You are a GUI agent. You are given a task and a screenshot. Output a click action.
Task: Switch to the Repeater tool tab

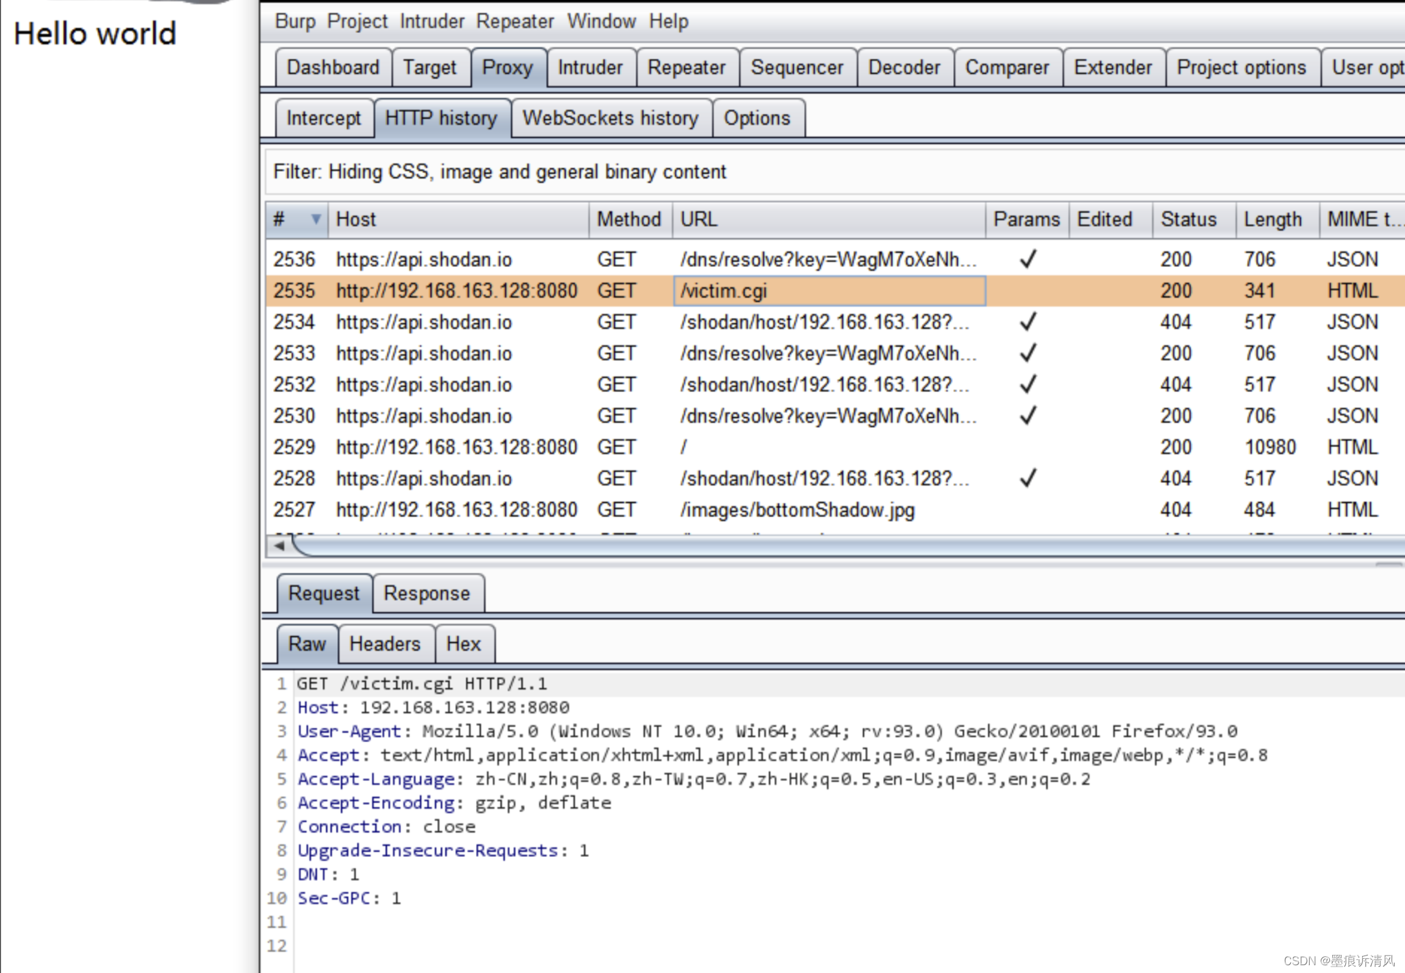click(x=687, y=67)
